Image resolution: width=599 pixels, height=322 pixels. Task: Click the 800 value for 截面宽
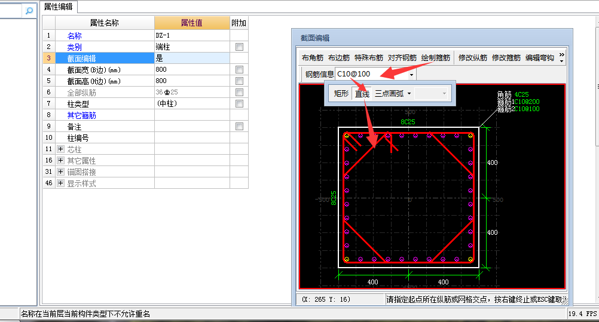(x=192, y=69)
